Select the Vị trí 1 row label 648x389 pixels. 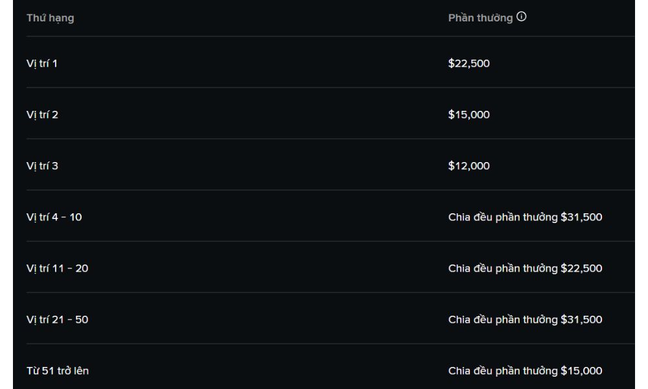42,64
